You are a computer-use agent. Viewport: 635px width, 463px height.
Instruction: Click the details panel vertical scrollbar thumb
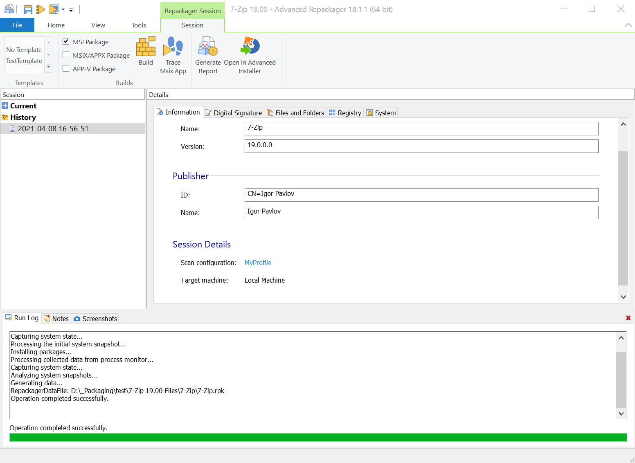623,218
